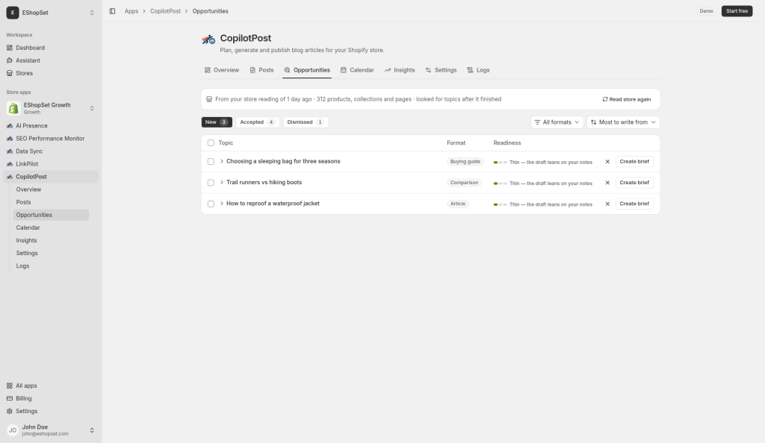The height and width of the screenshot is (443, 765).
Task: Open John Doe account menu
Action: pos(51,430)
